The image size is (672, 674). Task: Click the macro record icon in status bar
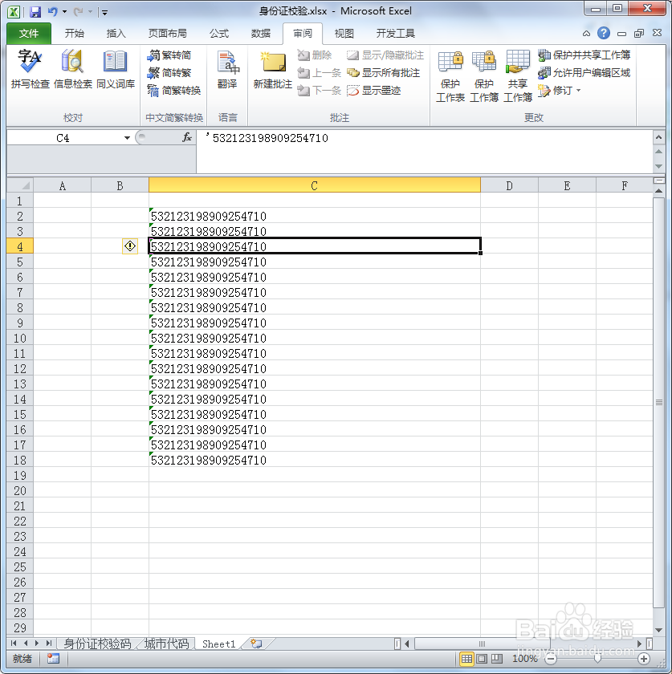pyautogui.click(x=53, y=659)
